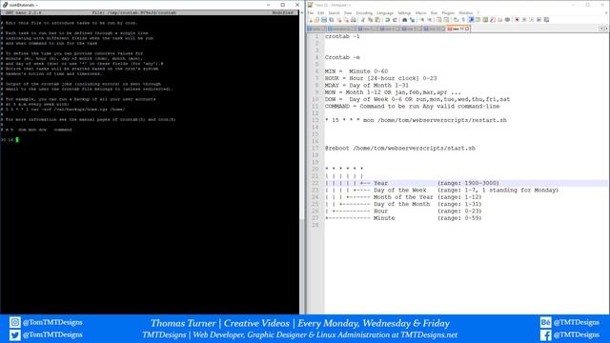Click Run Macro Multiple Times icon
610x343 pixels.
coord(539,20)
